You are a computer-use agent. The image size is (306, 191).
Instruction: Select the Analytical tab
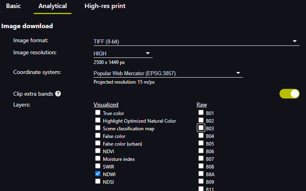coord(53,6)
